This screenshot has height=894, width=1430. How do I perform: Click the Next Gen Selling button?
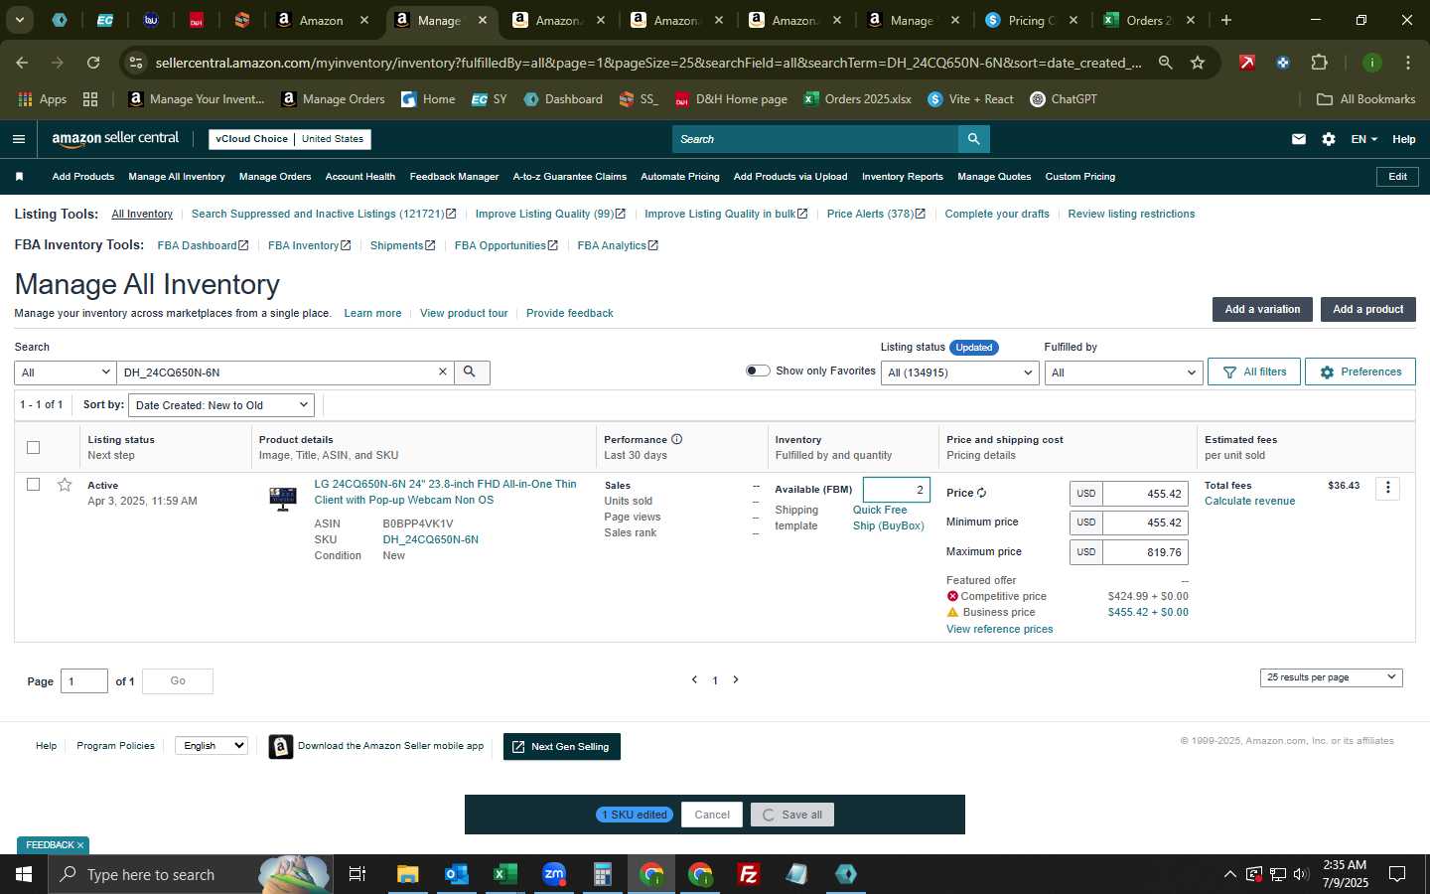pyautogui.click(x=562, y=747)
